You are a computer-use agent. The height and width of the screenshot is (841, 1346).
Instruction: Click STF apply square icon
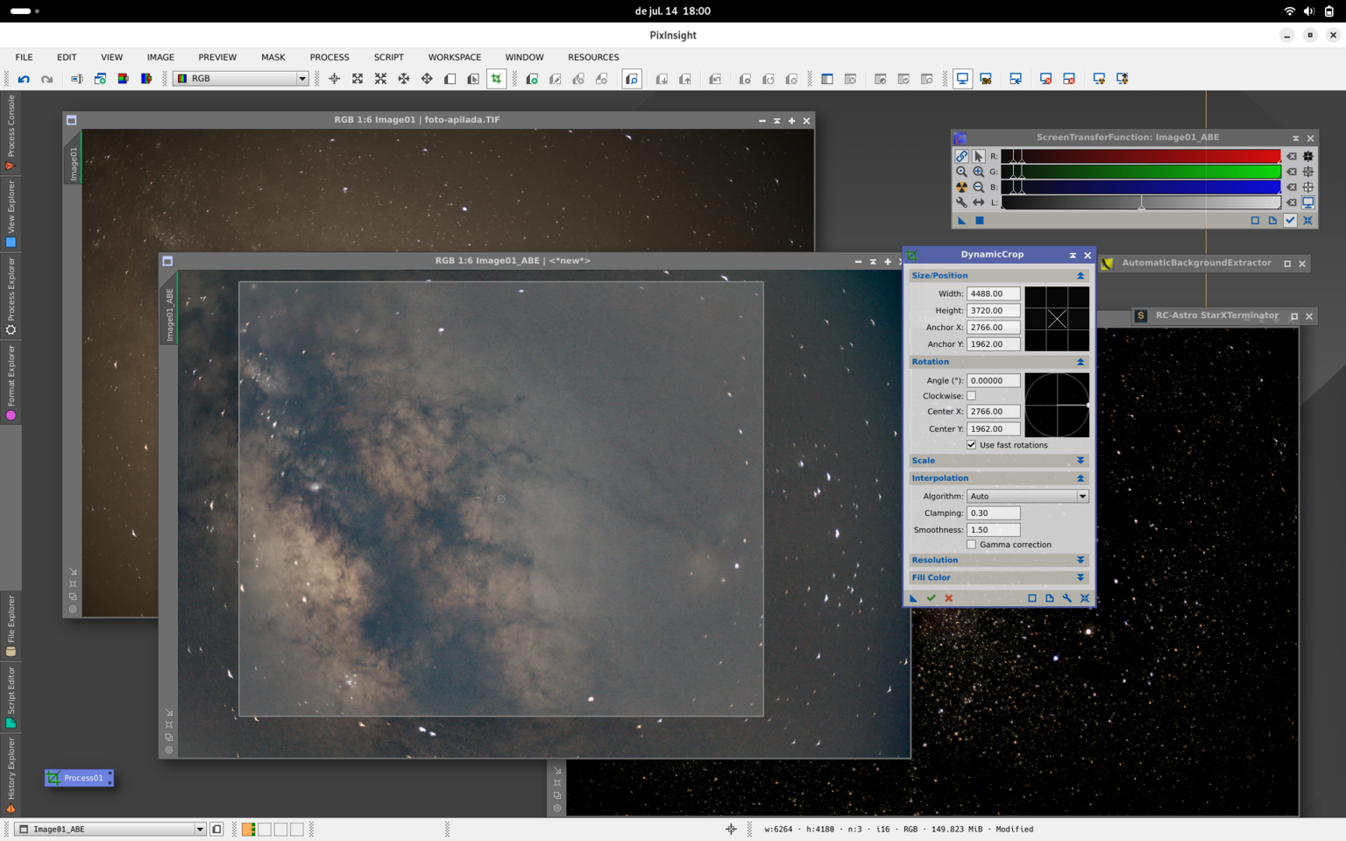point(980,220)
